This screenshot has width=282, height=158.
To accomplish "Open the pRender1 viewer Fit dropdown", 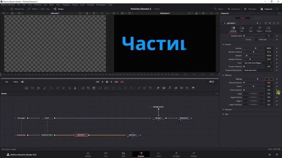I will (x=5, y=13).
